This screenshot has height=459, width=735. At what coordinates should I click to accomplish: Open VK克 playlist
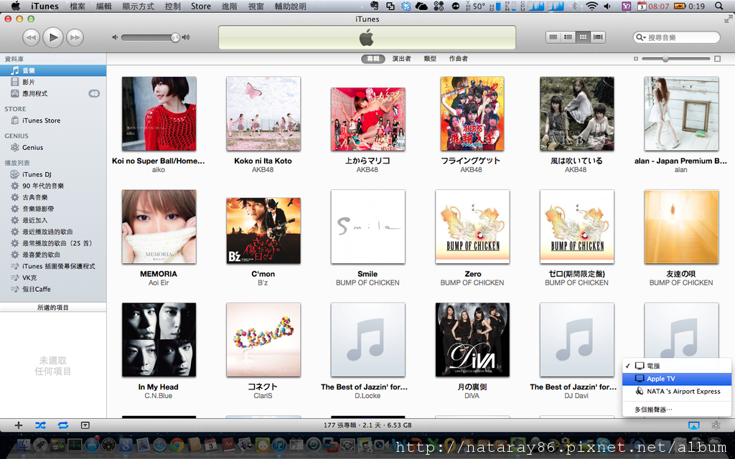[53, 278]
